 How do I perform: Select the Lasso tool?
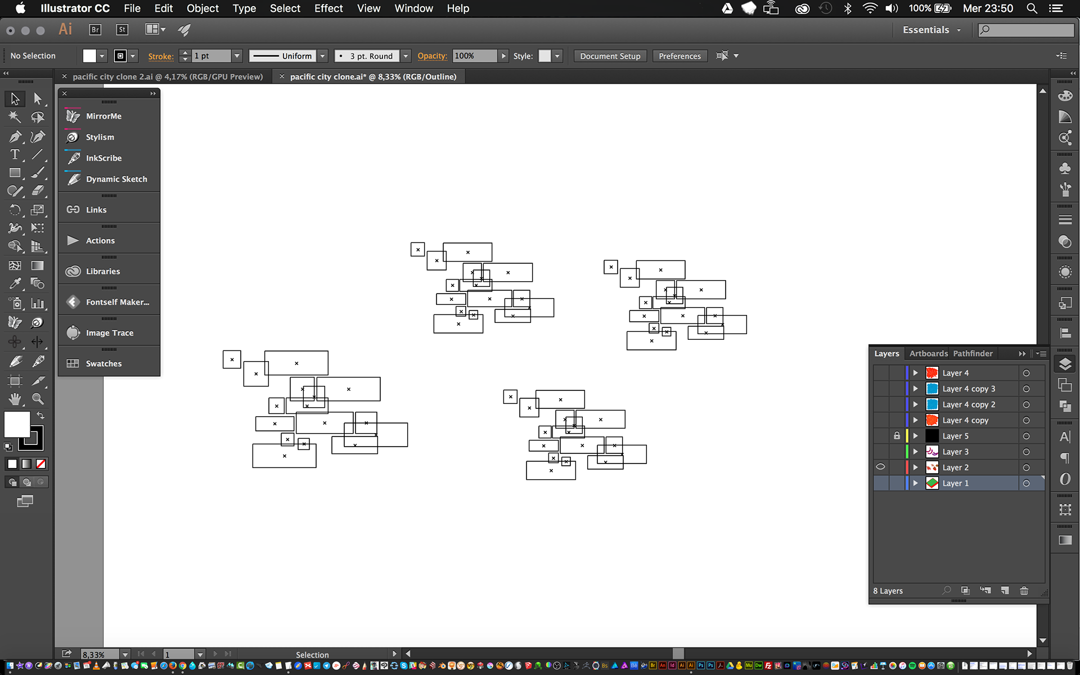click(38, 117)
